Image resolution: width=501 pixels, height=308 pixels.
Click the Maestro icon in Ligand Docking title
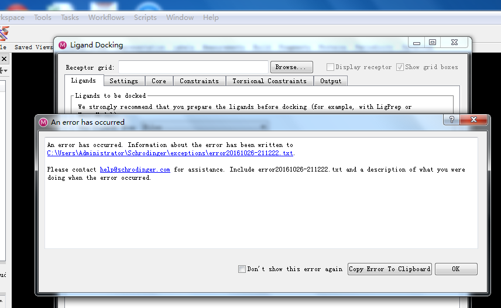pyautogui.click(x=63, y=45)
